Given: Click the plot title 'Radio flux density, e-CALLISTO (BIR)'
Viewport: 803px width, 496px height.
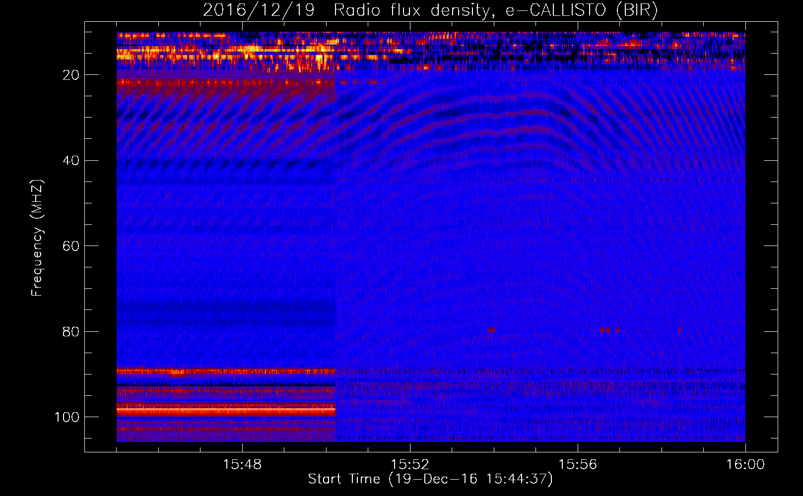Looking at the screenshot, I should pos(496,10).
